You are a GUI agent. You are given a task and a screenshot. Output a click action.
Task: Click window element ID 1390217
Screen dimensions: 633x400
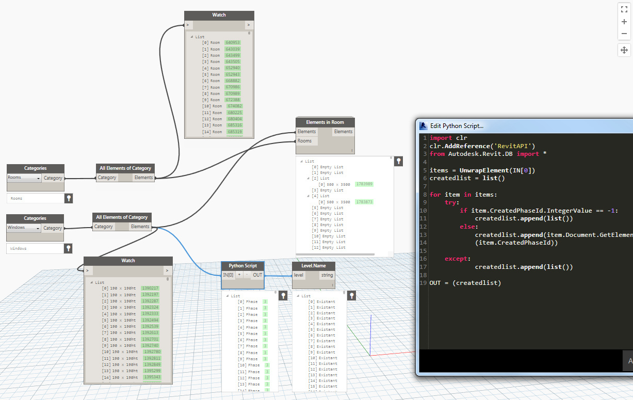click(150, 288)
